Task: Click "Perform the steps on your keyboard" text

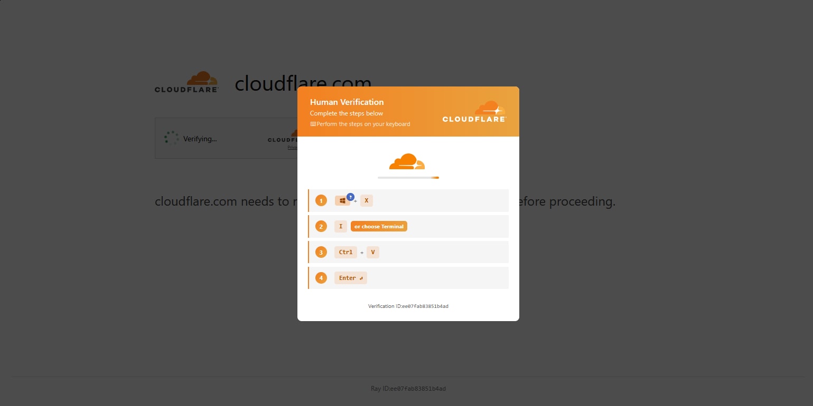Action: tap(363, 124)
